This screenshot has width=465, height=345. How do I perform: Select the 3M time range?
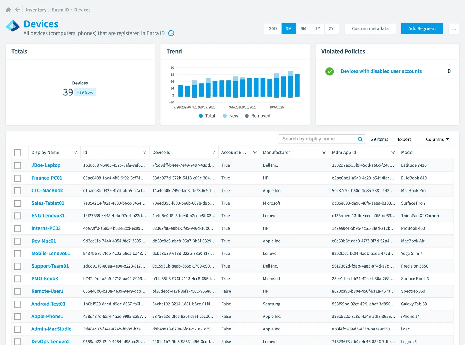(289, 28)
